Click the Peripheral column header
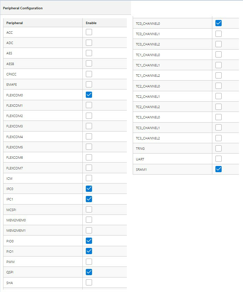243x292 pixels. click(x=14, y=23)
